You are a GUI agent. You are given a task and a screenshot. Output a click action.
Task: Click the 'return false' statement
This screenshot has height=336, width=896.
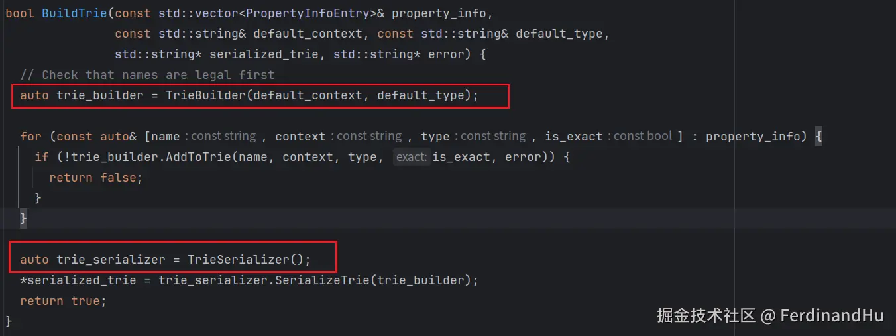(x=96, y=177)
